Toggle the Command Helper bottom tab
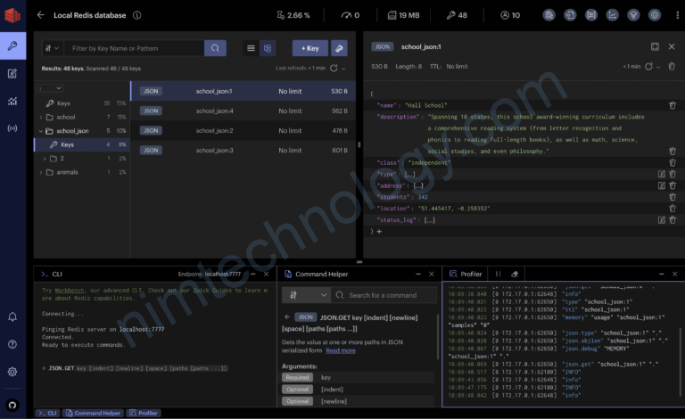 click(x=93, y=413)
